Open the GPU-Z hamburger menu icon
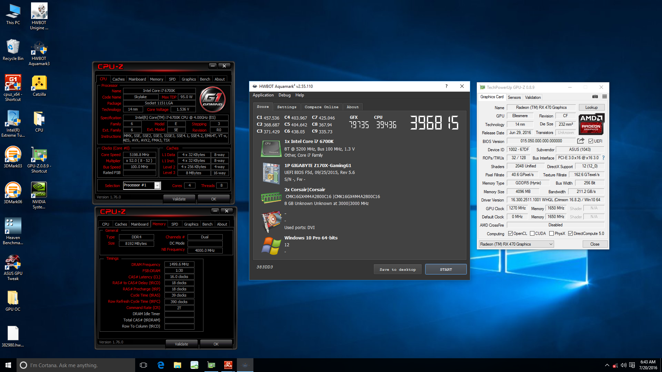 coord(604,97)
